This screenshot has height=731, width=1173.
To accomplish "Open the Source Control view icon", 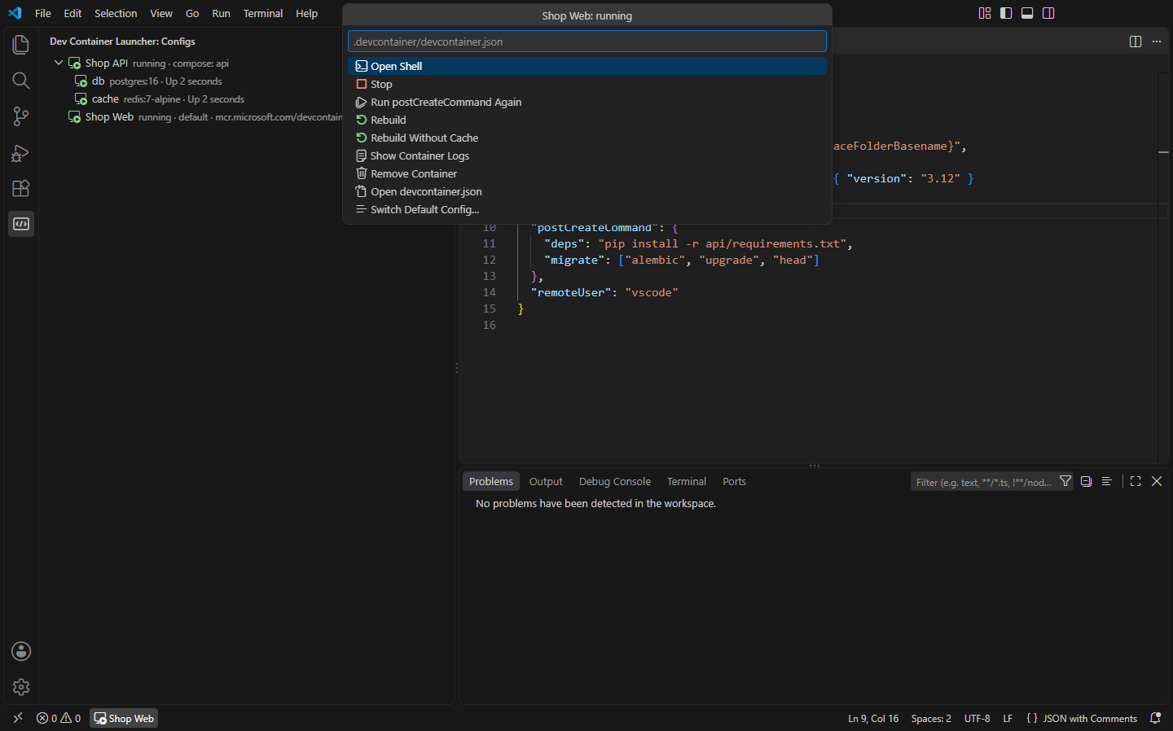I will pos(21,116).
